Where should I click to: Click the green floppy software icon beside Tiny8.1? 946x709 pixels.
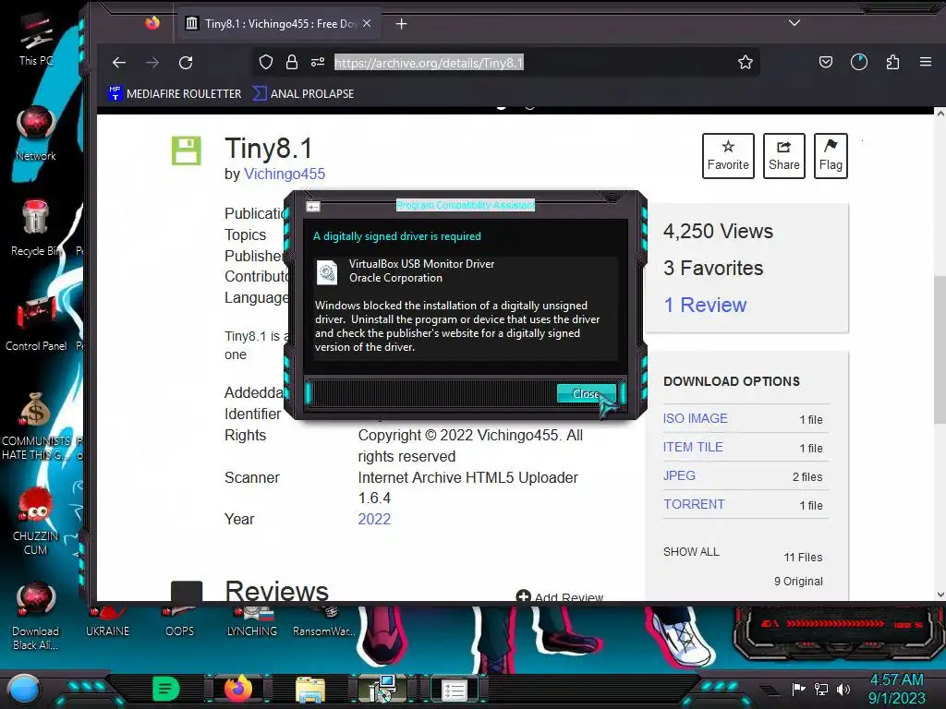point(187,150)
